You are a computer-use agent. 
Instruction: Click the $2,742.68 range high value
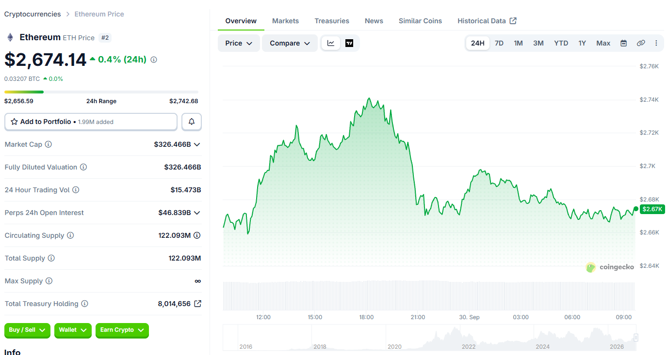(x=183, y=101)
